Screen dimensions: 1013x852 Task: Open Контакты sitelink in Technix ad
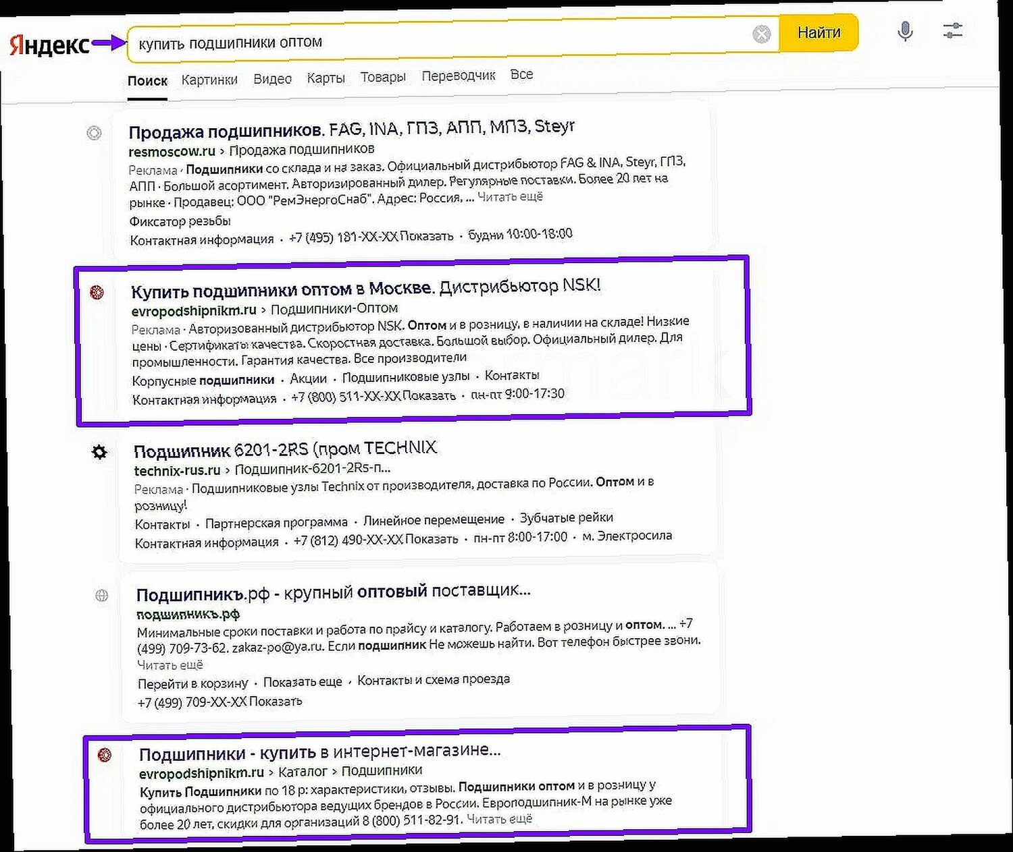pyautogui.click(x=162, y=525)
